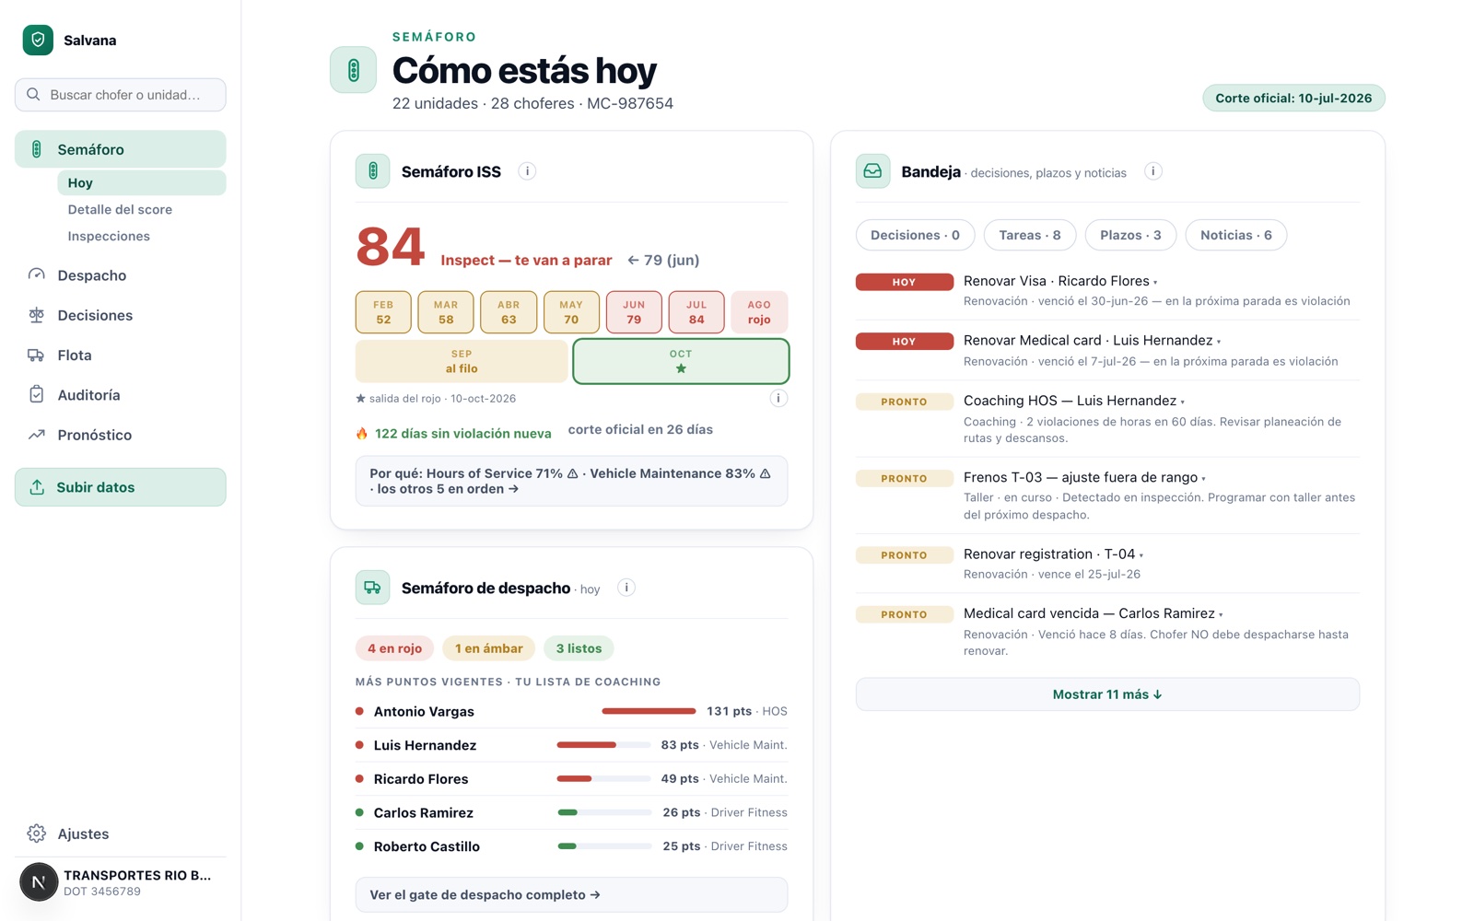This screenshot has height=921, width=1474.
Task: Toggle the Noticias · 6 filter chip
Action: click(x=1235, y=235)
